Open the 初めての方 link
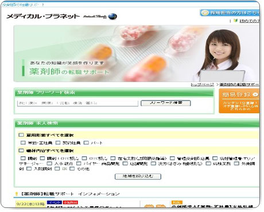The width and height of the screenshot is (264, 212). point(250,21)
